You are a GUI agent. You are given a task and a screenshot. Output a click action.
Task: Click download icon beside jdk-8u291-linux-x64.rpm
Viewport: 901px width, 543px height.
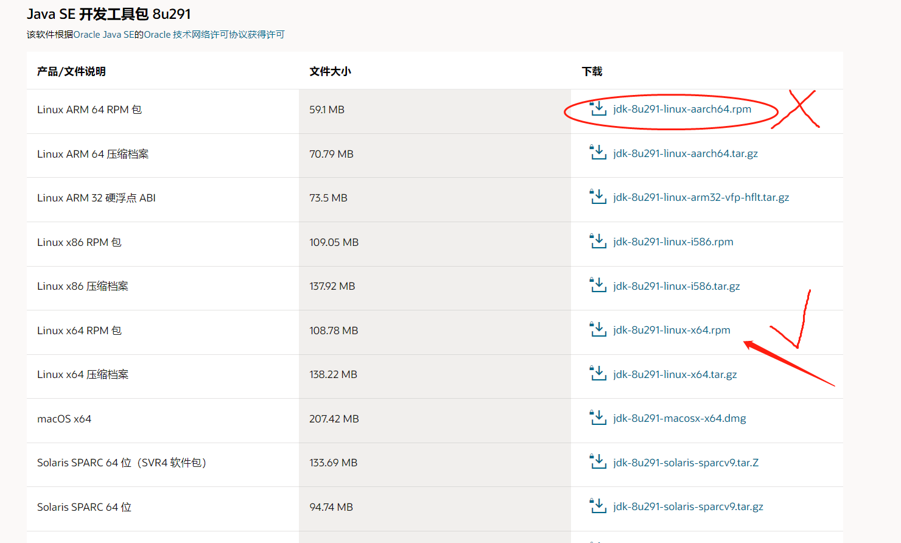point(598,329)
